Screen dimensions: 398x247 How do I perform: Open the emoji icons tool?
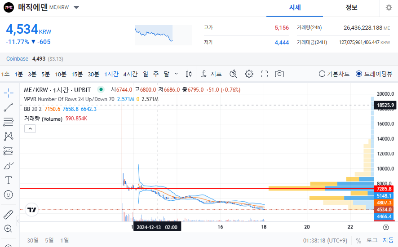pyautogui.click(x=9, y=195)
